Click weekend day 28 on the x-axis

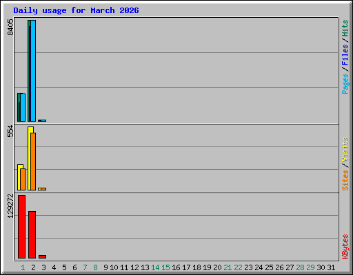pos(300,267)
